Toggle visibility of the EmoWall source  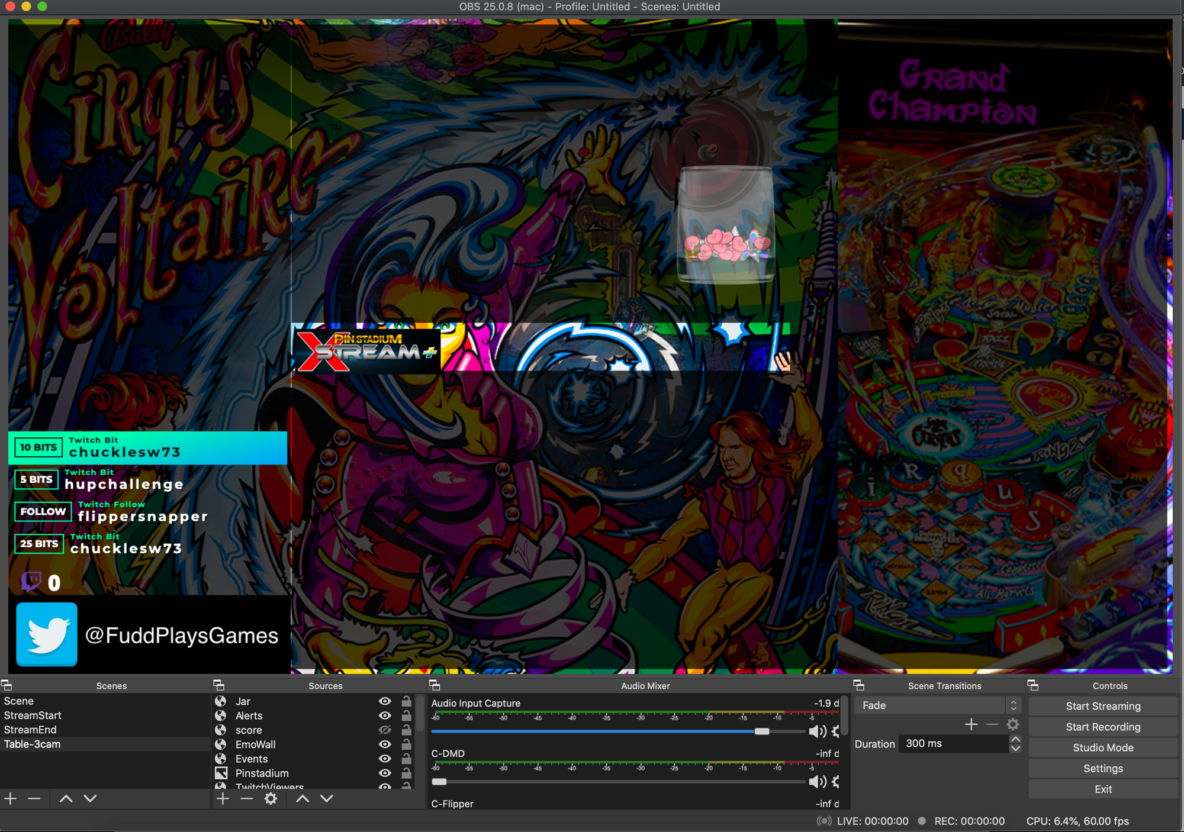pyautogui.click(x=385, y=744)
